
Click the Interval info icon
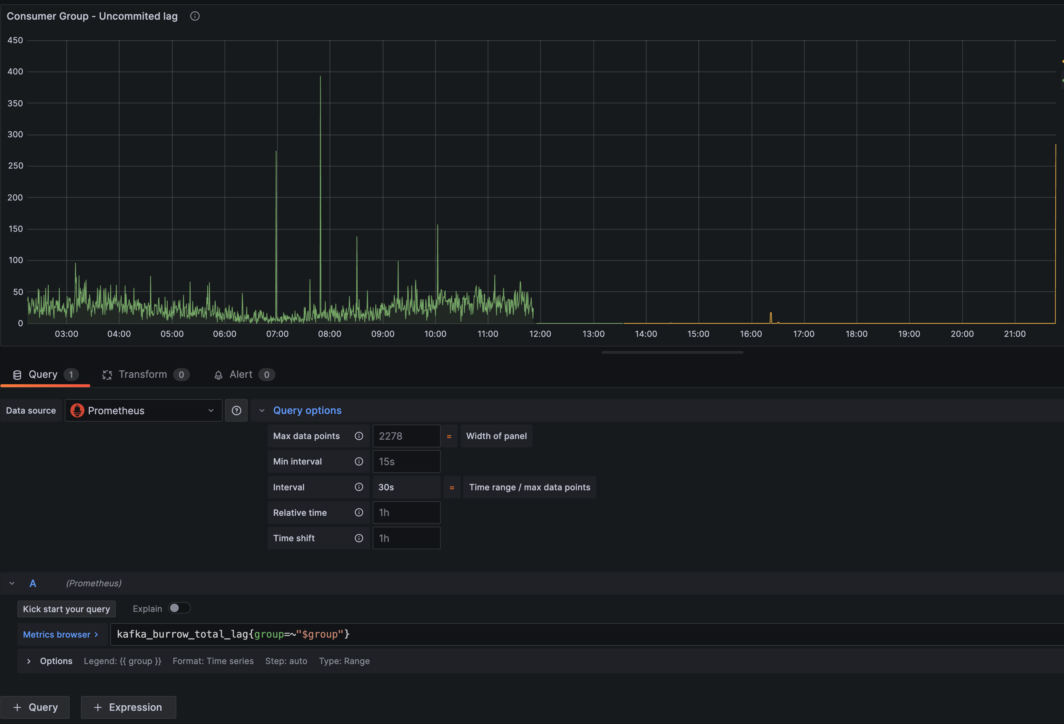(360, 487)
